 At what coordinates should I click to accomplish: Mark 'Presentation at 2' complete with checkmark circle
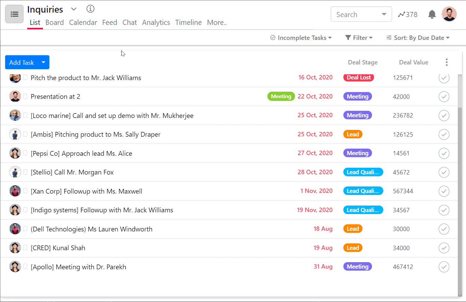pyautogui.click(x=444, y=96)
